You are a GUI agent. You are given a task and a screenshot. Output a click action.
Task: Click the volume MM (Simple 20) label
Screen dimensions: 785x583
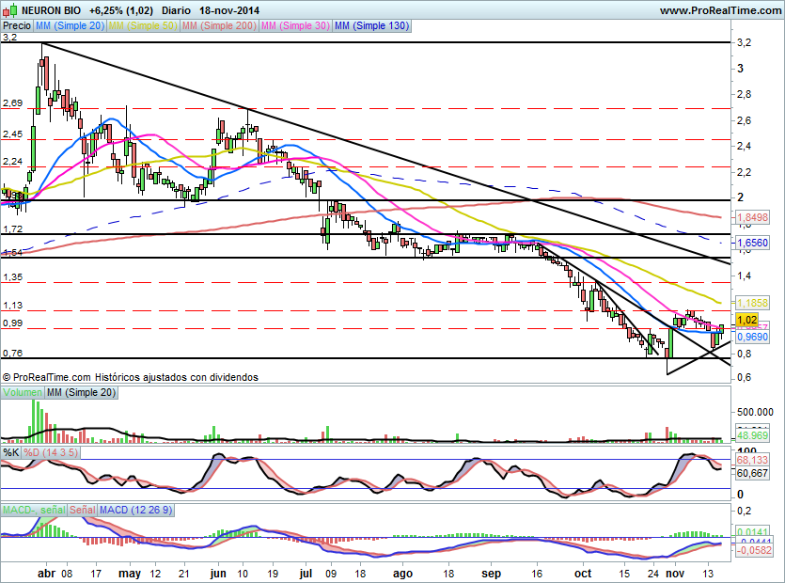click(x=78, y=390)
